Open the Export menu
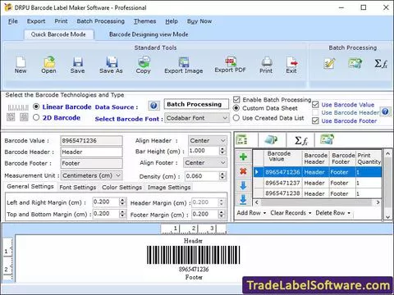The height and width of the screenshot is (295, 394). [36, 21]
